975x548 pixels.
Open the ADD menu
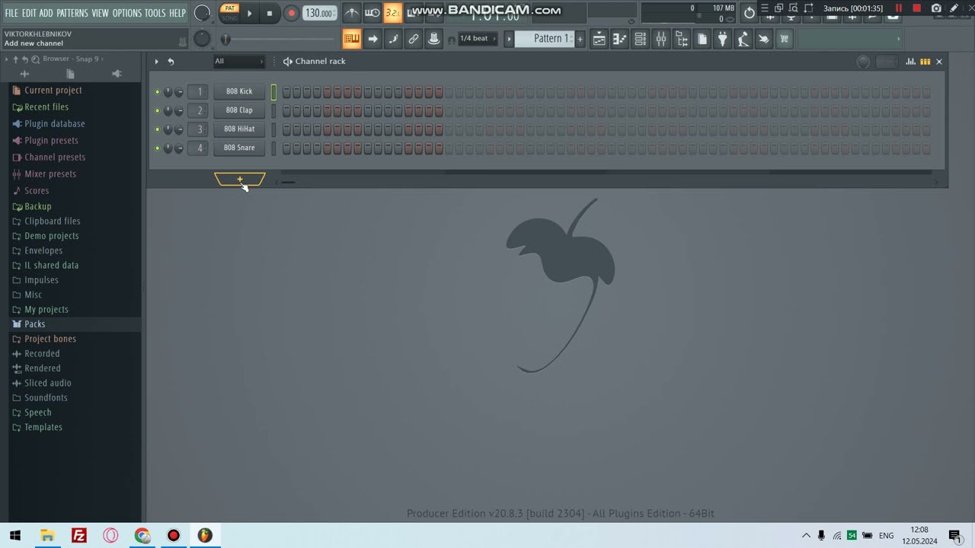46,13
